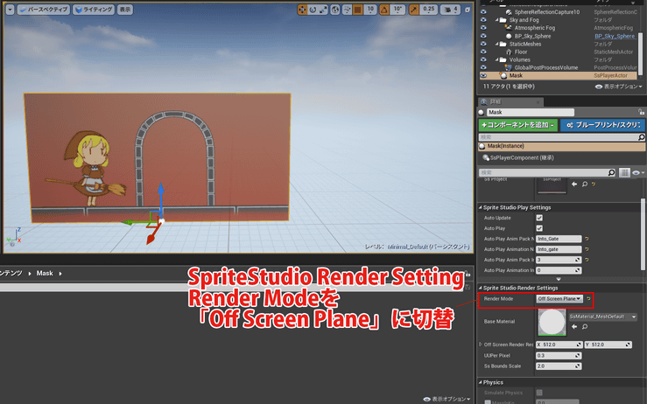647x404 pixels.
Task: Open the ライティング view mode menu
Action: [x=94, y=9]
